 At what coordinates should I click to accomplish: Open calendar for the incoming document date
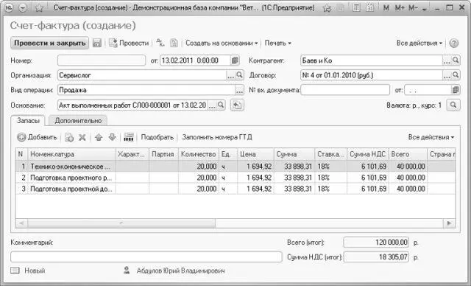(456, 90)
